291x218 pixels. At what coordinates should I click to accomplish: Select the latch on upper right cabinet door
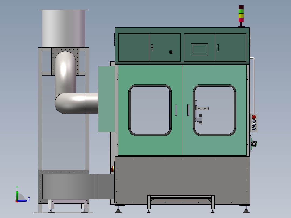[218, 47]
